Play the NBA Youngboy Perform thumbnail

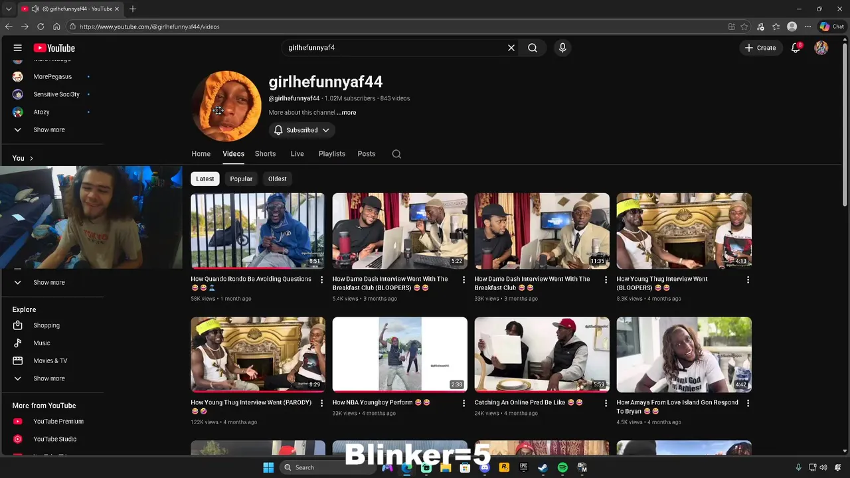coord(400,355)
